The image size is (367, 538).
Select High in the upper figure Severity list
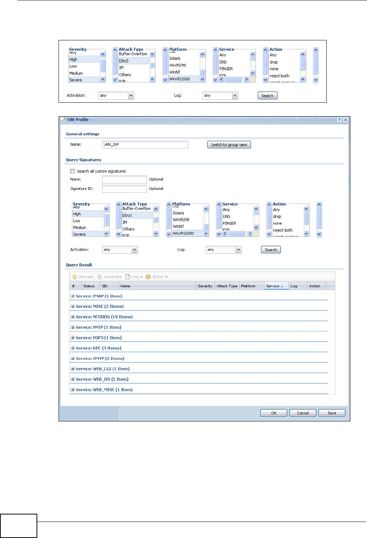tap(84, 59)
